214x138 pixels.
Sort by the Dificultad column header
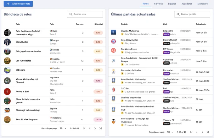click(x=99, y=24)
